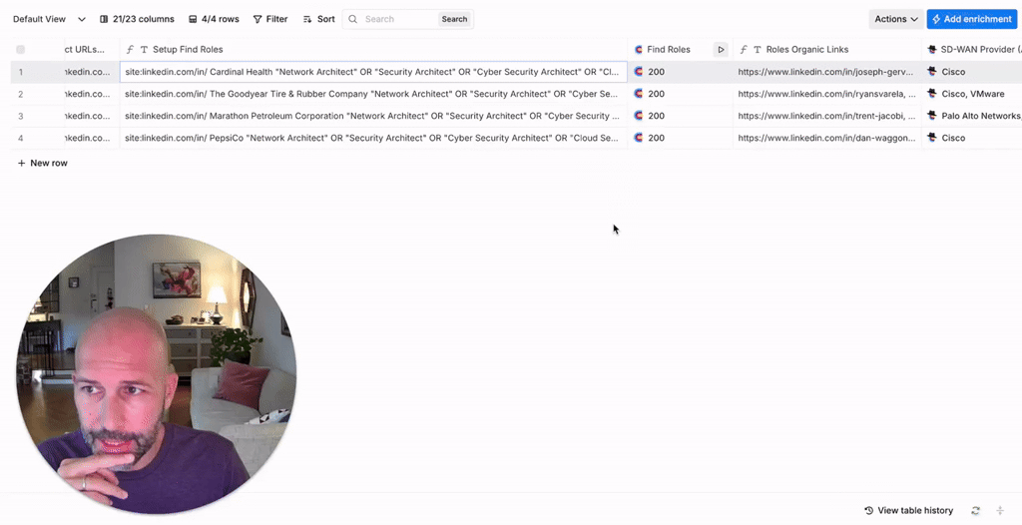Add a row using New row
Screen dimensions: 1022x525
(42, 163)
